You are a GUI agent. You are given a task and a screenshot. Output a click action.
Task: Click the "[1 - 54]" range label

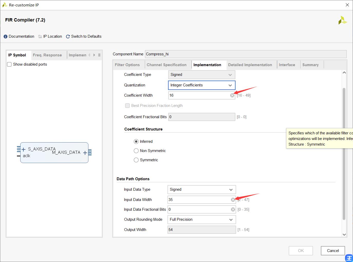click(243, 230)
